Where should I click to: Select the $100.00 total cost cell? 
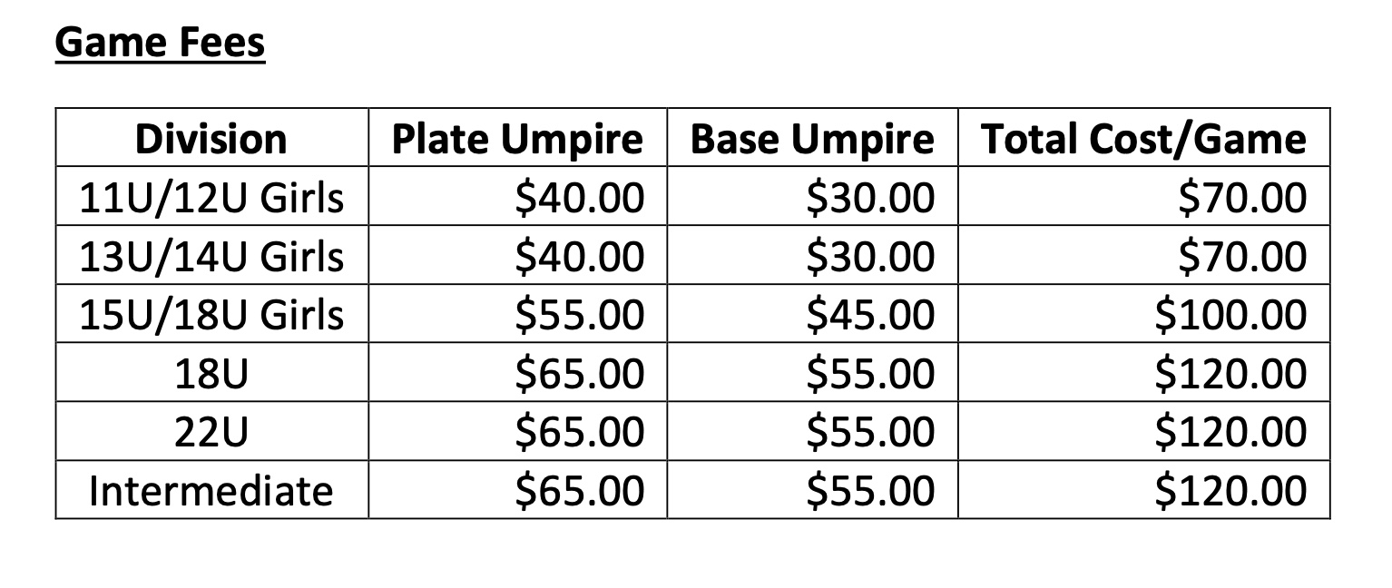click(x=1230, y=315)
